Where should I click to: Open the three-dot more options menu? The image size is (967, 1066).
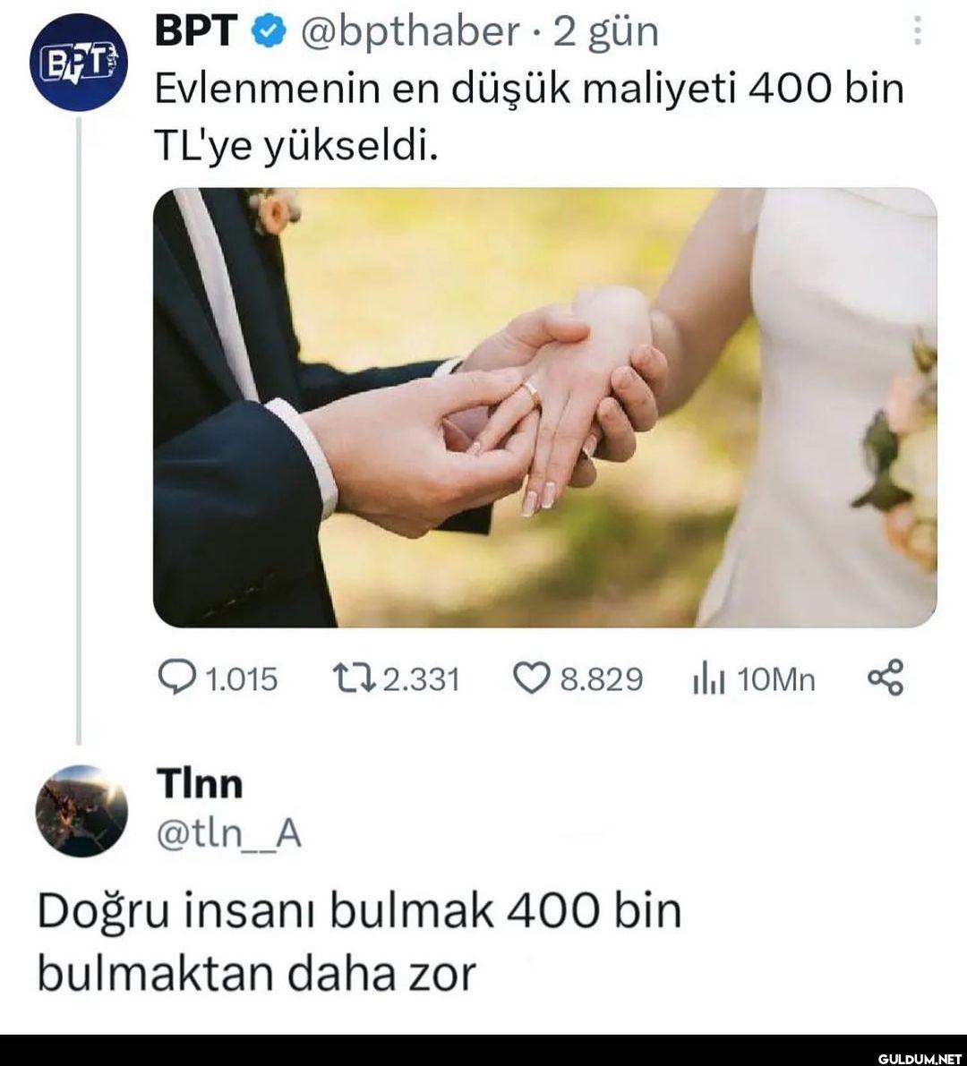tap(918, 30)
